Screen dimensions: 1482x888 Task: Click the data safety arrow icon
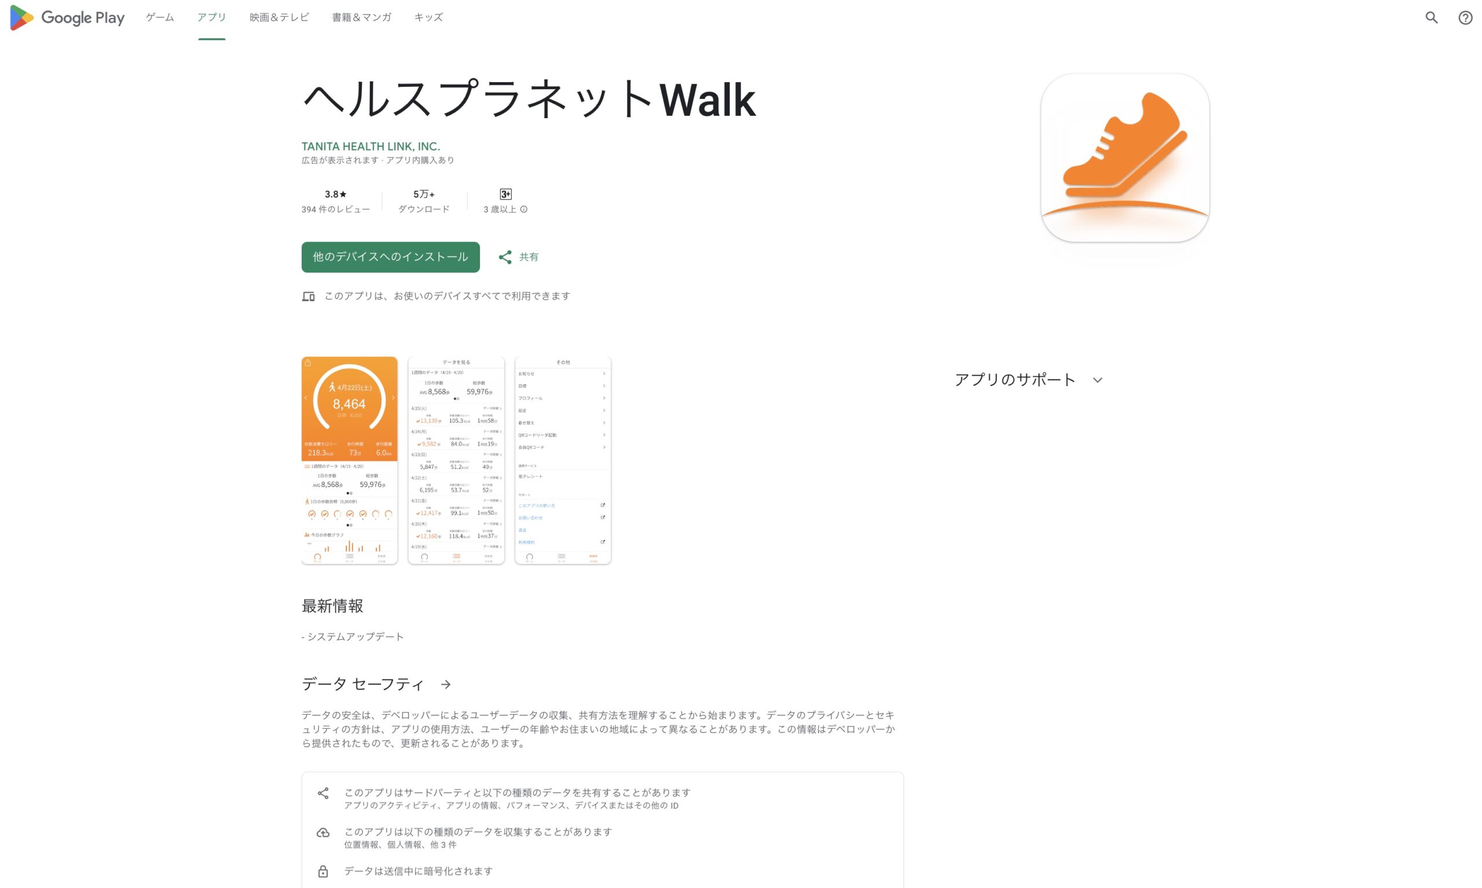446,684
